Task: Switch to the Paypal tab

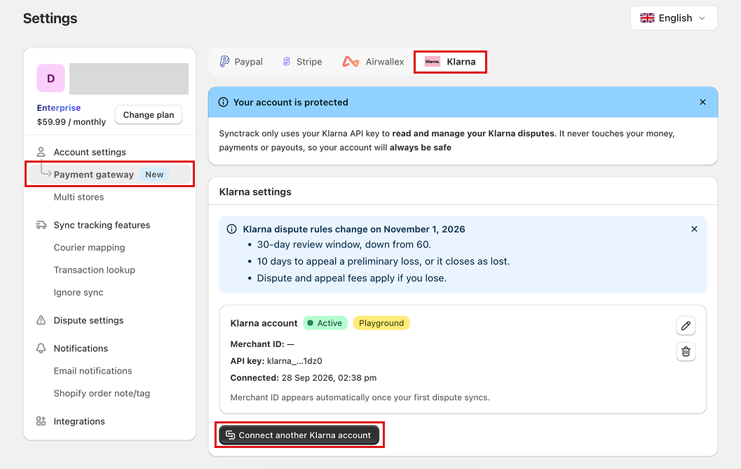Action: pyautogui.click(x=241, y=62)
